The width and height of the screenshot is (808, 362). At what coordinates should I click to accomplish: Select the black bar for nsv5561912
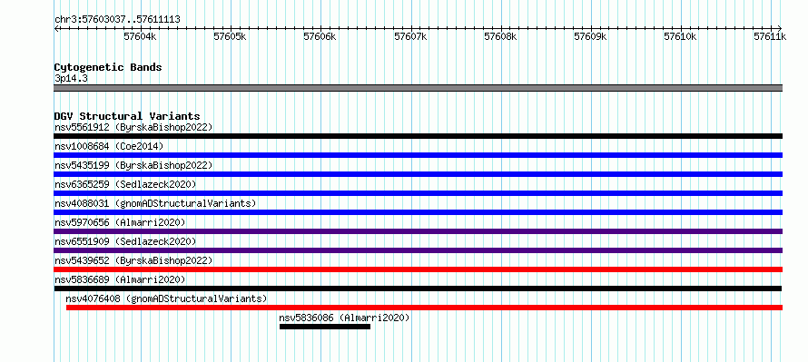point(418,136)
